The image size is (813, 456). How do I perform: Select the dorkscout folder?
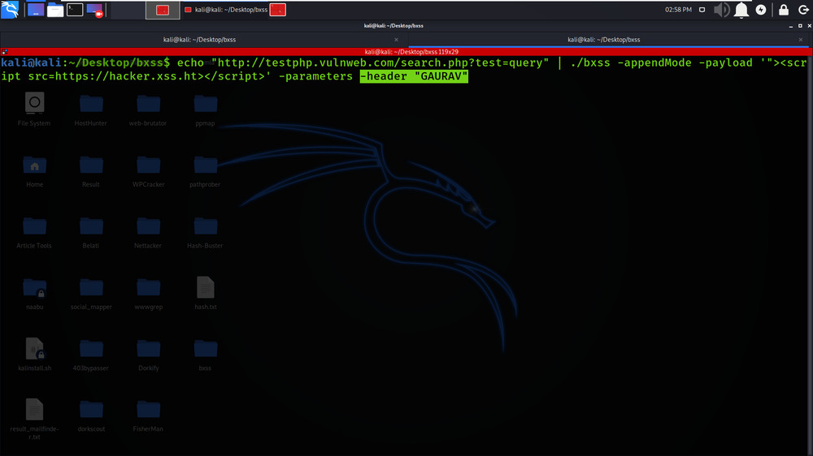click(91, 415)
